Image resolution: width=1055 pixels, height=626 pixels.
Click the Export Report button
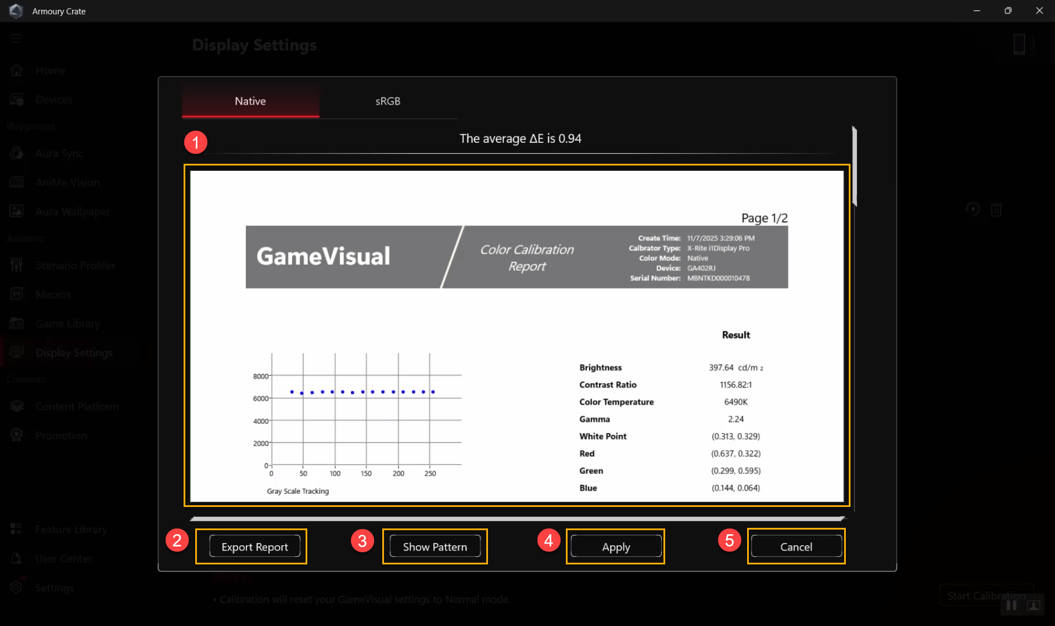pos(254,546)
